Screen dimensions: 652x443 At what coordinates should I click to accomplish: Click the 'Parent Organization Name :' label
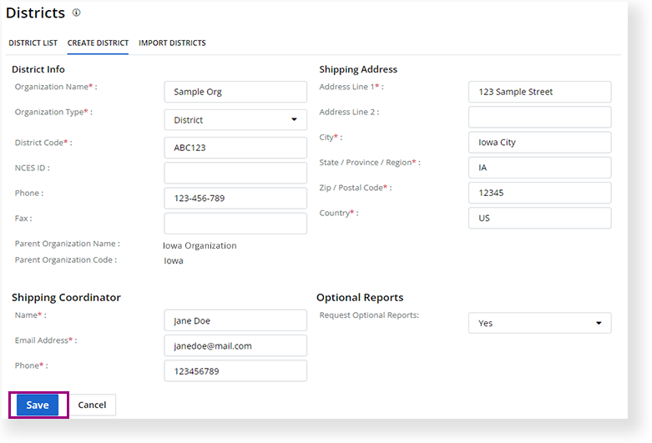click(68, 244)
